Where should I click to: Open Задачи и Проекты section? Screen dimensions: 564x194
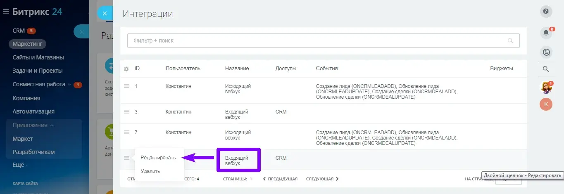(38, 71)
